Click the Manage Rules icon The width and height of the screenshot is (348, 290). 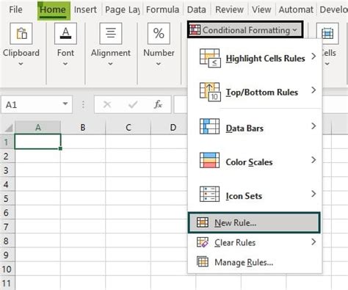(203, 261)
